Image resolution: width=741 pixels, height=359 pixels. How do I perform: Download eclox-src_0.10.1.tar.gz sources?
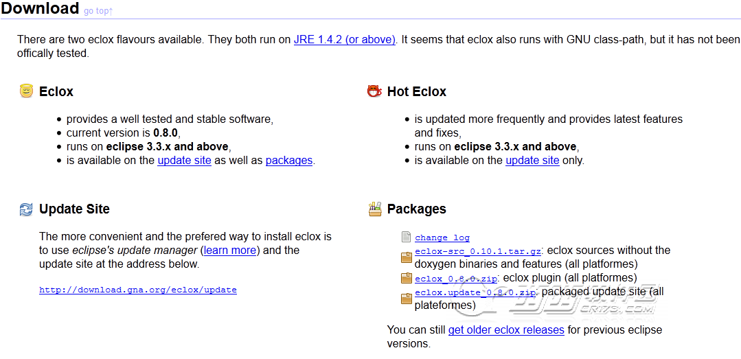click(478, 251)
